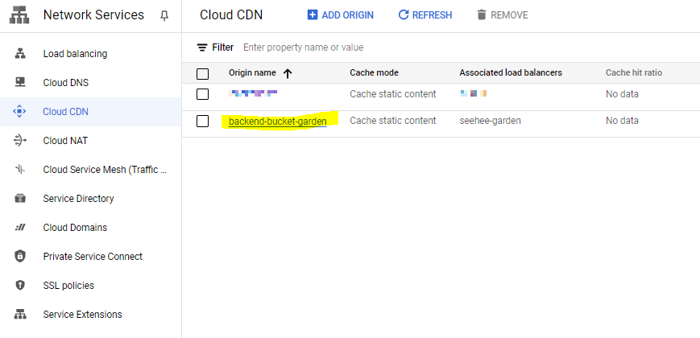
Task: Click the Origin name sort arrow
Action: pos(288,73)
